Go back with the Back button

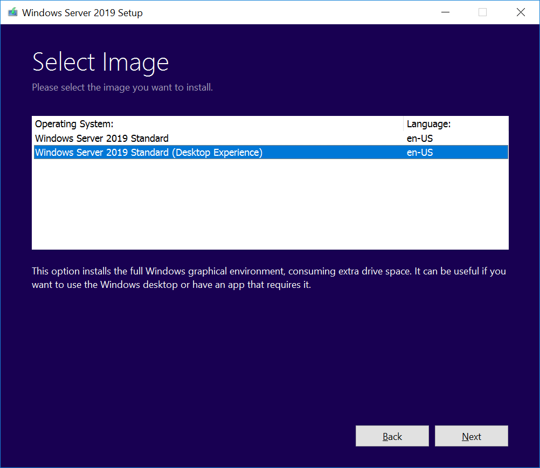coord(392,437)
